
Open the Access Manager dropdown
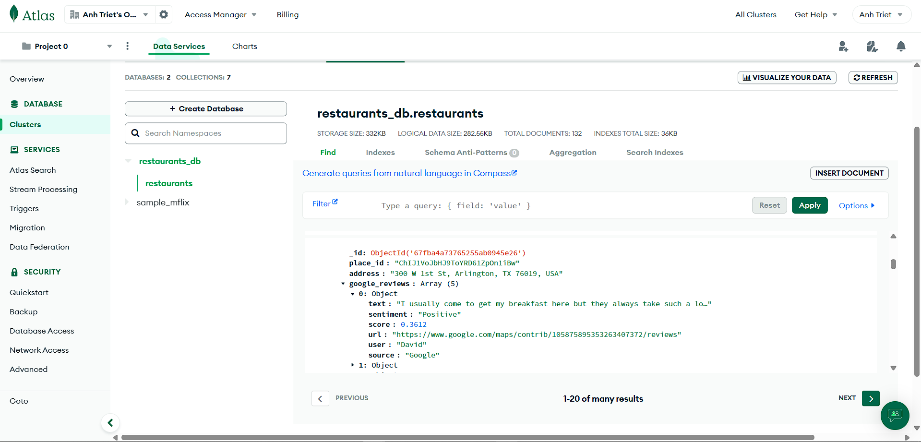pyautogui.click(x=221, y=15)
